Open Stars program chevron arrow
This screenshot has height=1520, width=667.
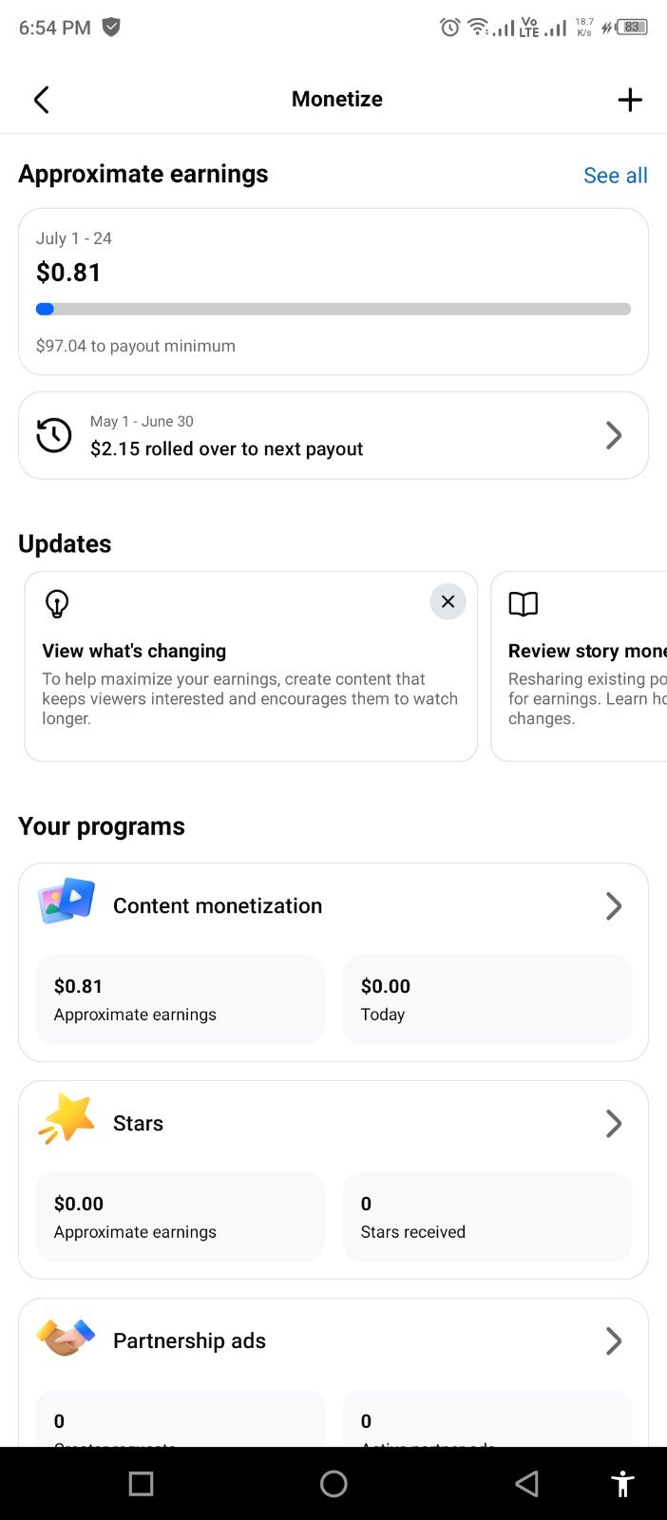pyautogui.click(x=614, y=1124)
